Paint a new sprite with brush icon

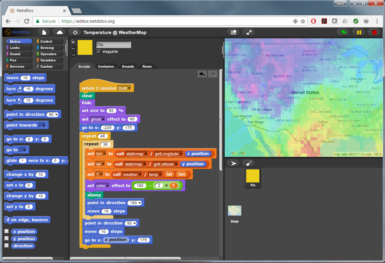click(249, 163)
